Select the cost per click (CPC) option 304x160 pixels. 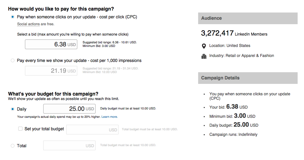[12, 17]
